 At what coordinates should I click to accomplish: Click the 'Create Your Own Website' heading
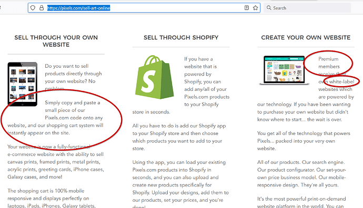[x=306, y=37]
